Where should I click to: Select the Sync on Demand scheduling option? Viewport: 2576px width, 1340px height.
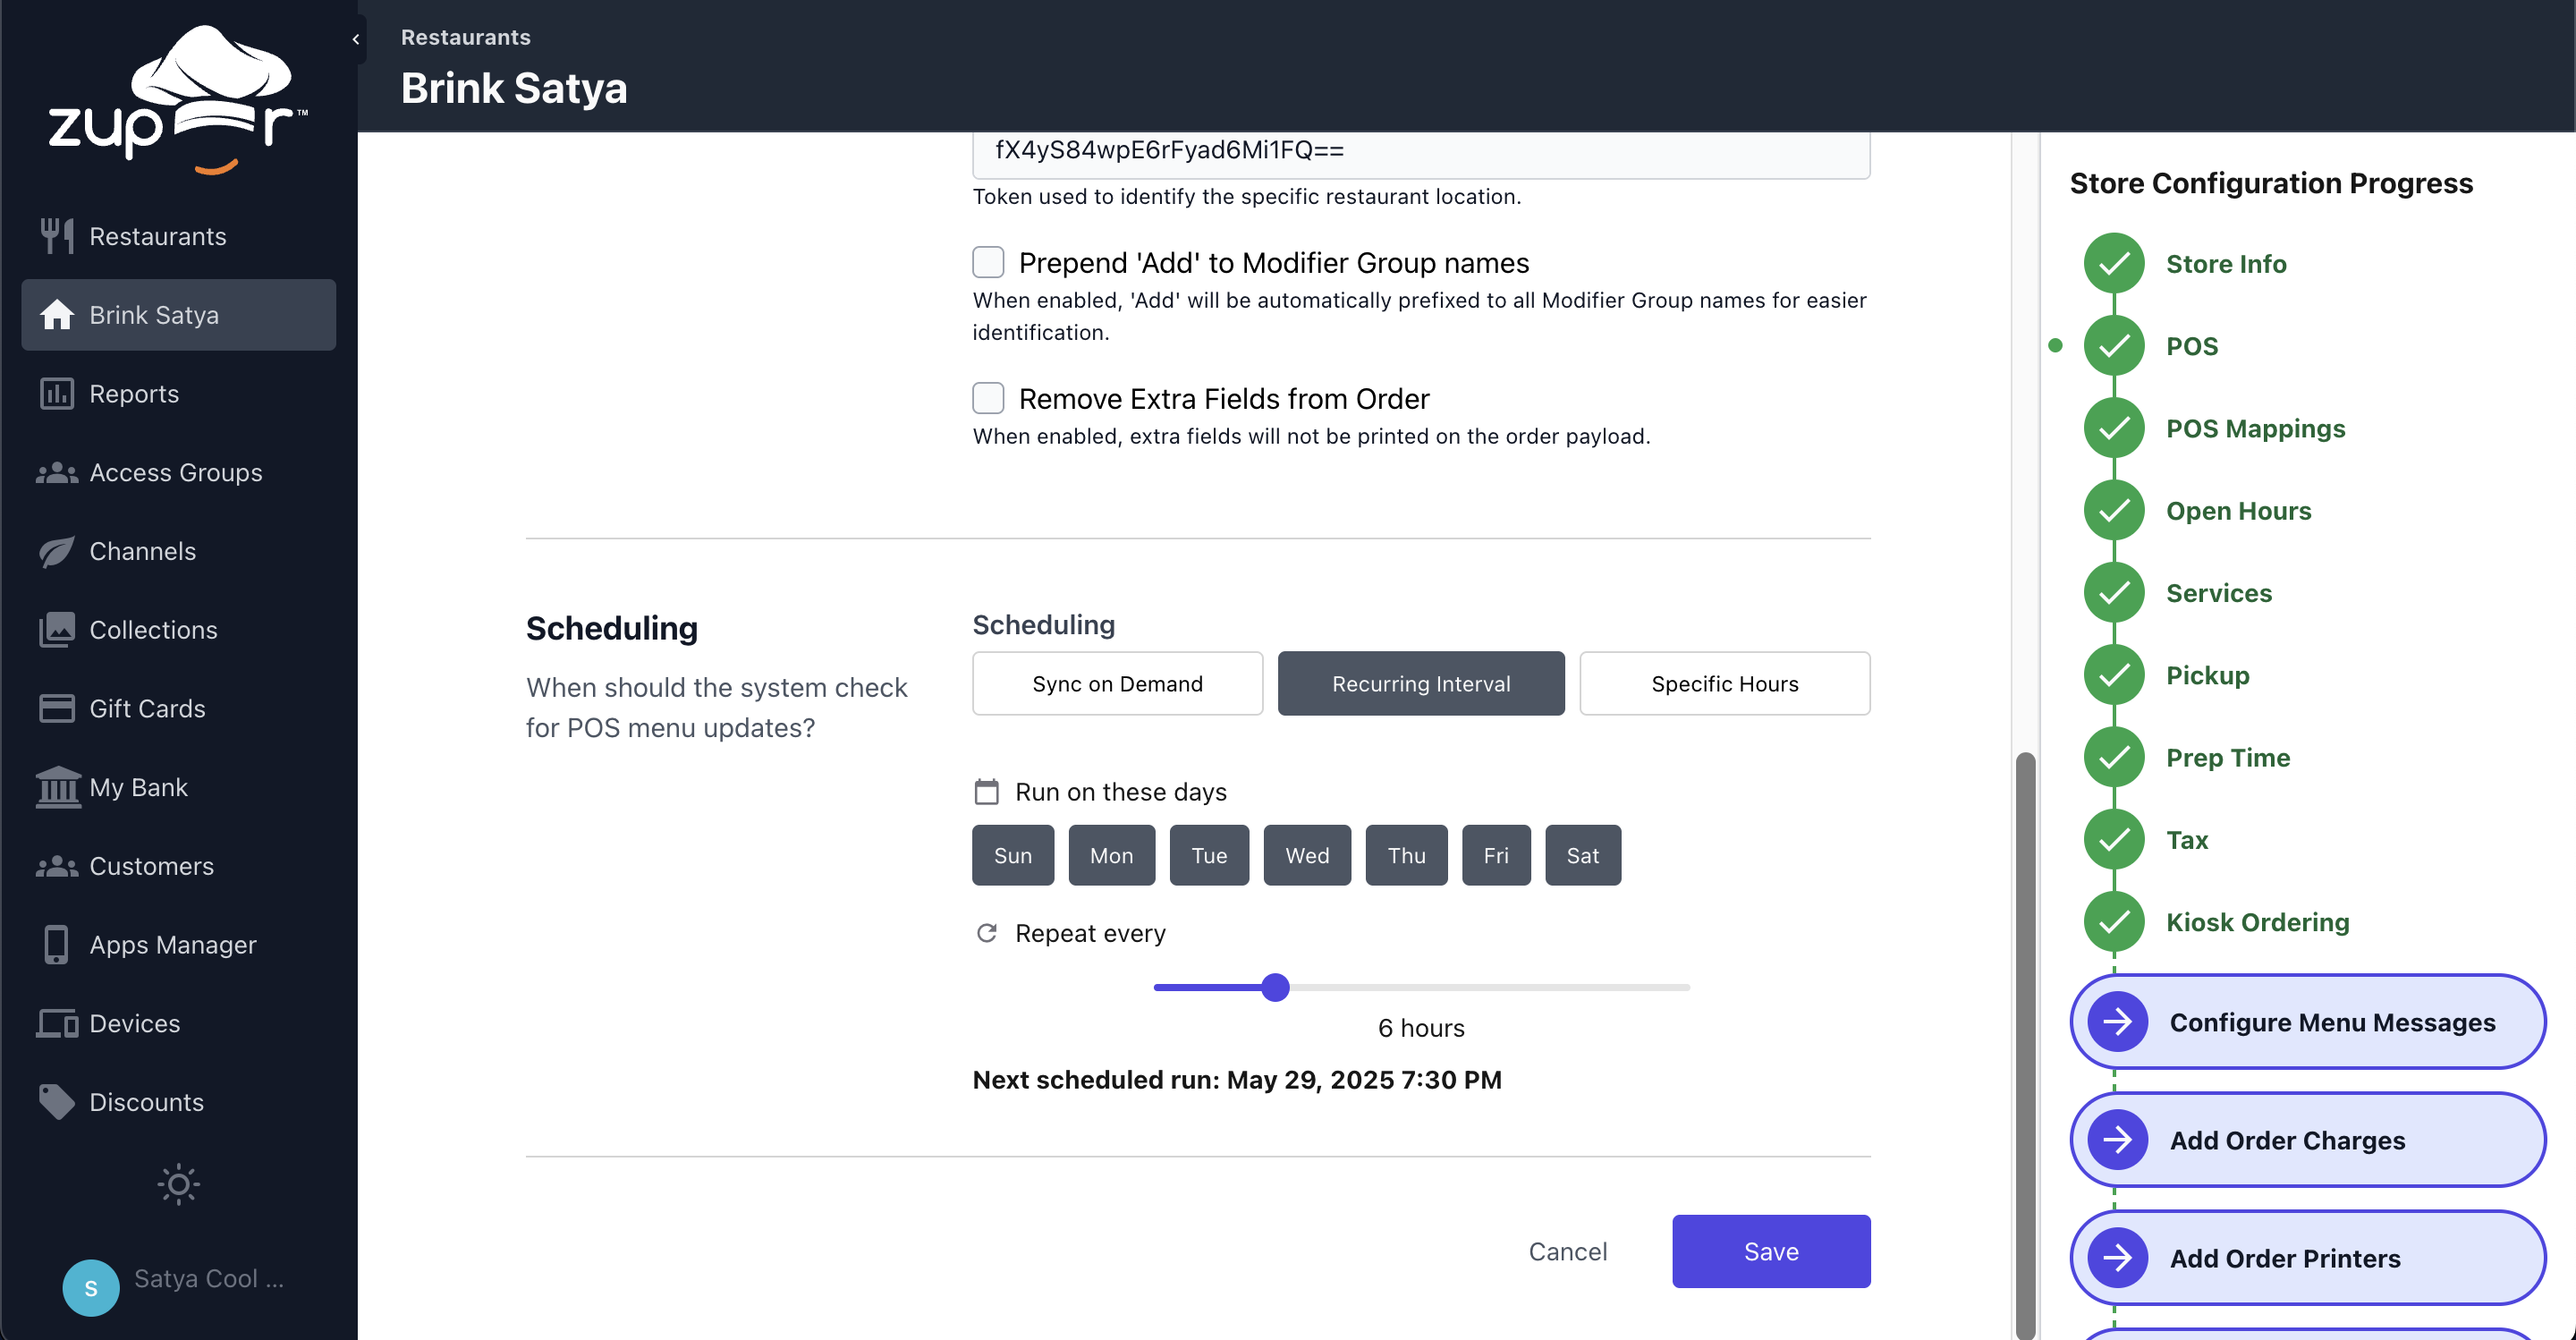pyautogui.click(x=1117, y=683)
